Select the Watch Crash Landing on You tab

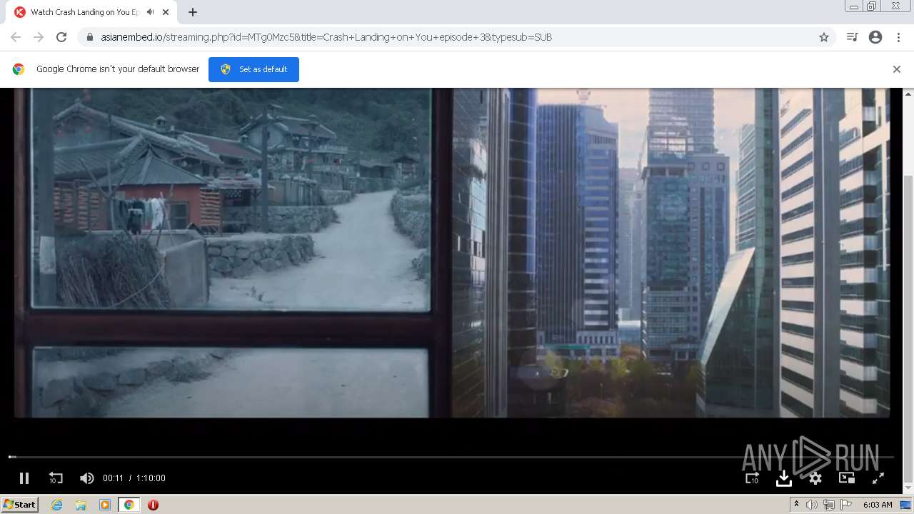click(84, 12)
